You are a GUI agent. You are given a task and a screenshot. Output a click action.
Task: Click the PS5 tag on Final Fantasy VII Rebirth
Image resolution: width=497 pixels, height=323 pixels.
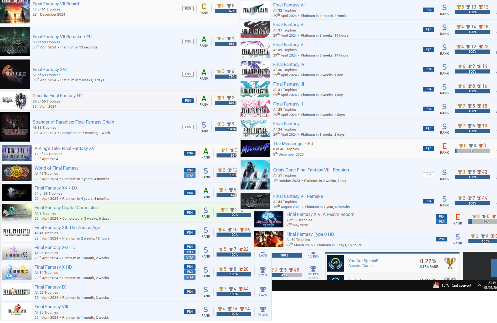[188, 9]
